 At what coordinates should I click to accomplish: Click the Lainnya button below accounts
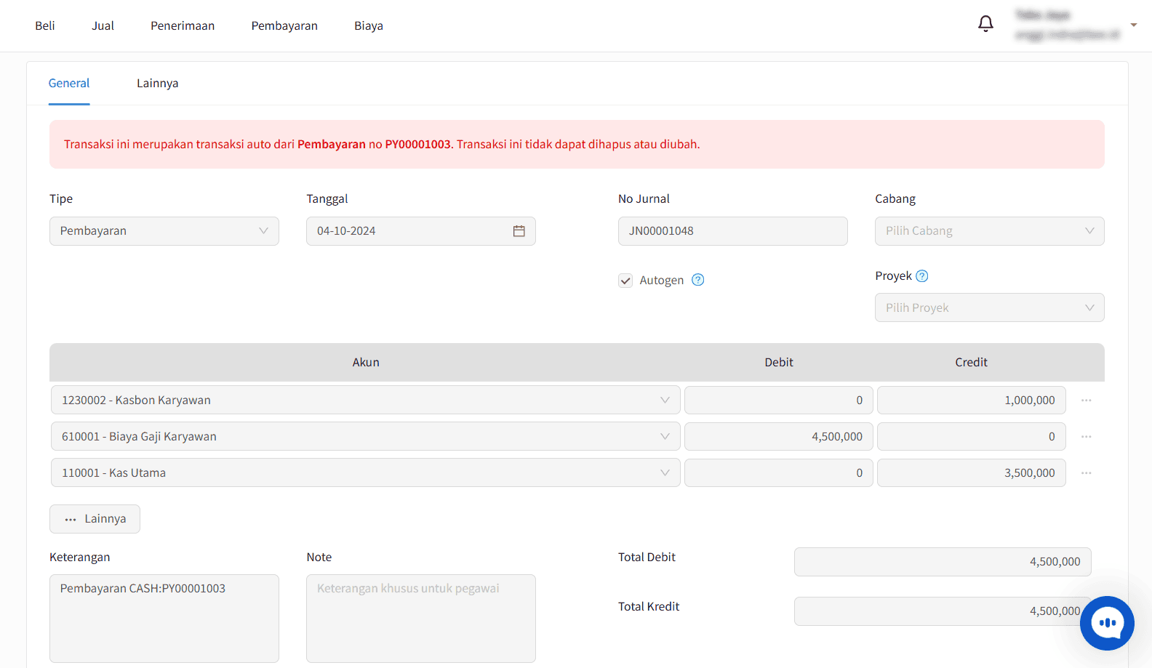pyautogui.click(x=95, y=519)
